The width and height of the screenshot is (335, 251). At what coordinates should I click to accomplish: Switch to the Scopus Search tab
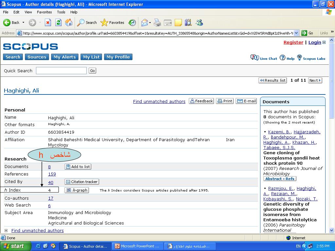[13, 57]
